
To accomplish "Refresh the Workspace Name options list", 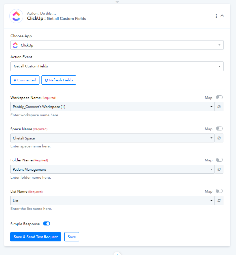I will click(x=219, y=107).
